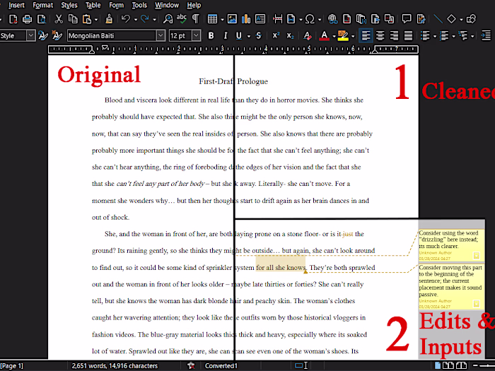The height and width of the screenshot is (371, 495).
Task: Click the word and character count in status bar
Action: 114,365
